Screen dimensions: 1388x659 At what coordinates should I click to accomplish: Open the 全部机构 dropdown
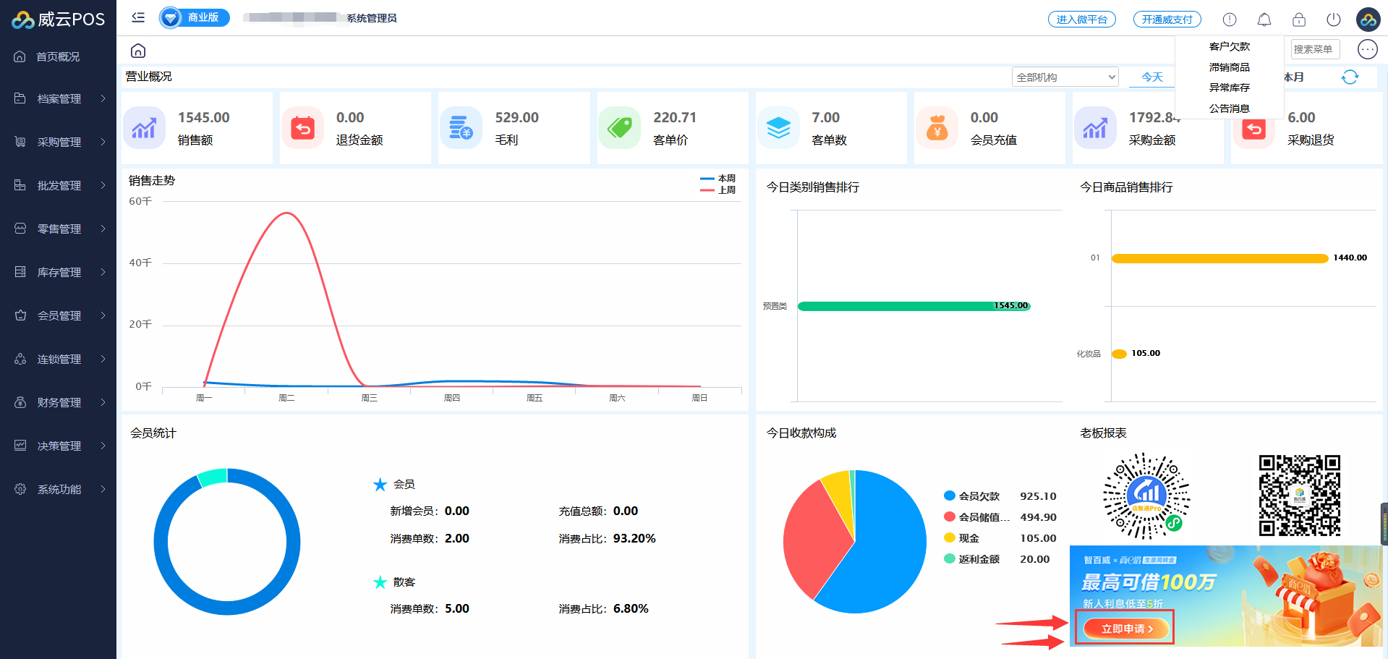[x=1065, y=77]
